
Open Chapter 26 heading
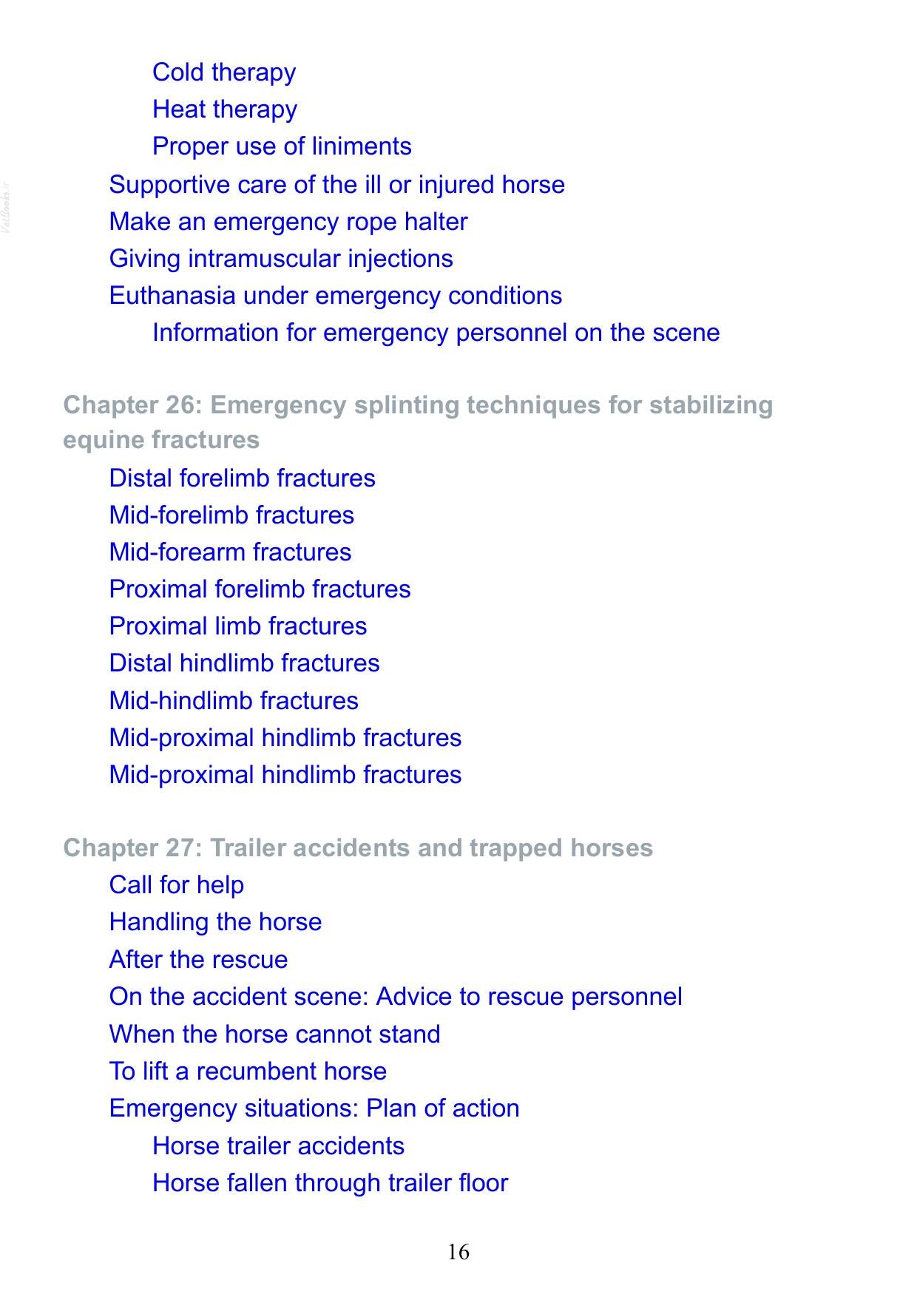coord(418,422)
